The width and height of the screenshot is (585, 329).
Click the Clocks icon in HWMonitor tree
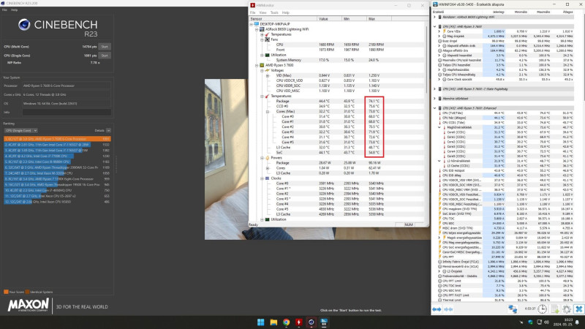pos(267,178)
